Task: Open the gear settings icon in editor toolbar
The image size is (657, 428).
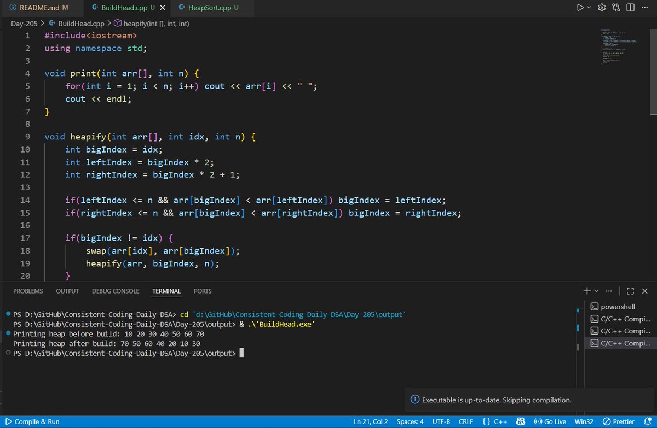Action: [x=602, y=8]
